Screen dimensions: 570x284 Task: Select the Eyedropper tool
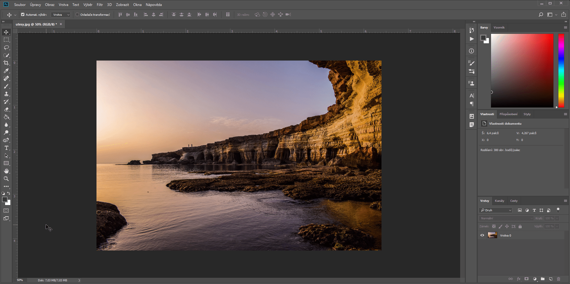pyautogui.click(x=6, y=71)
